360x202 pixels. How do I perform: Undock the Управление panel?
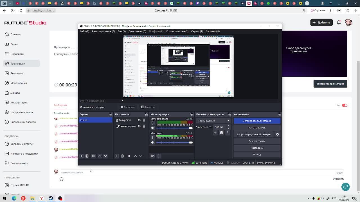(x=279, y=114)
